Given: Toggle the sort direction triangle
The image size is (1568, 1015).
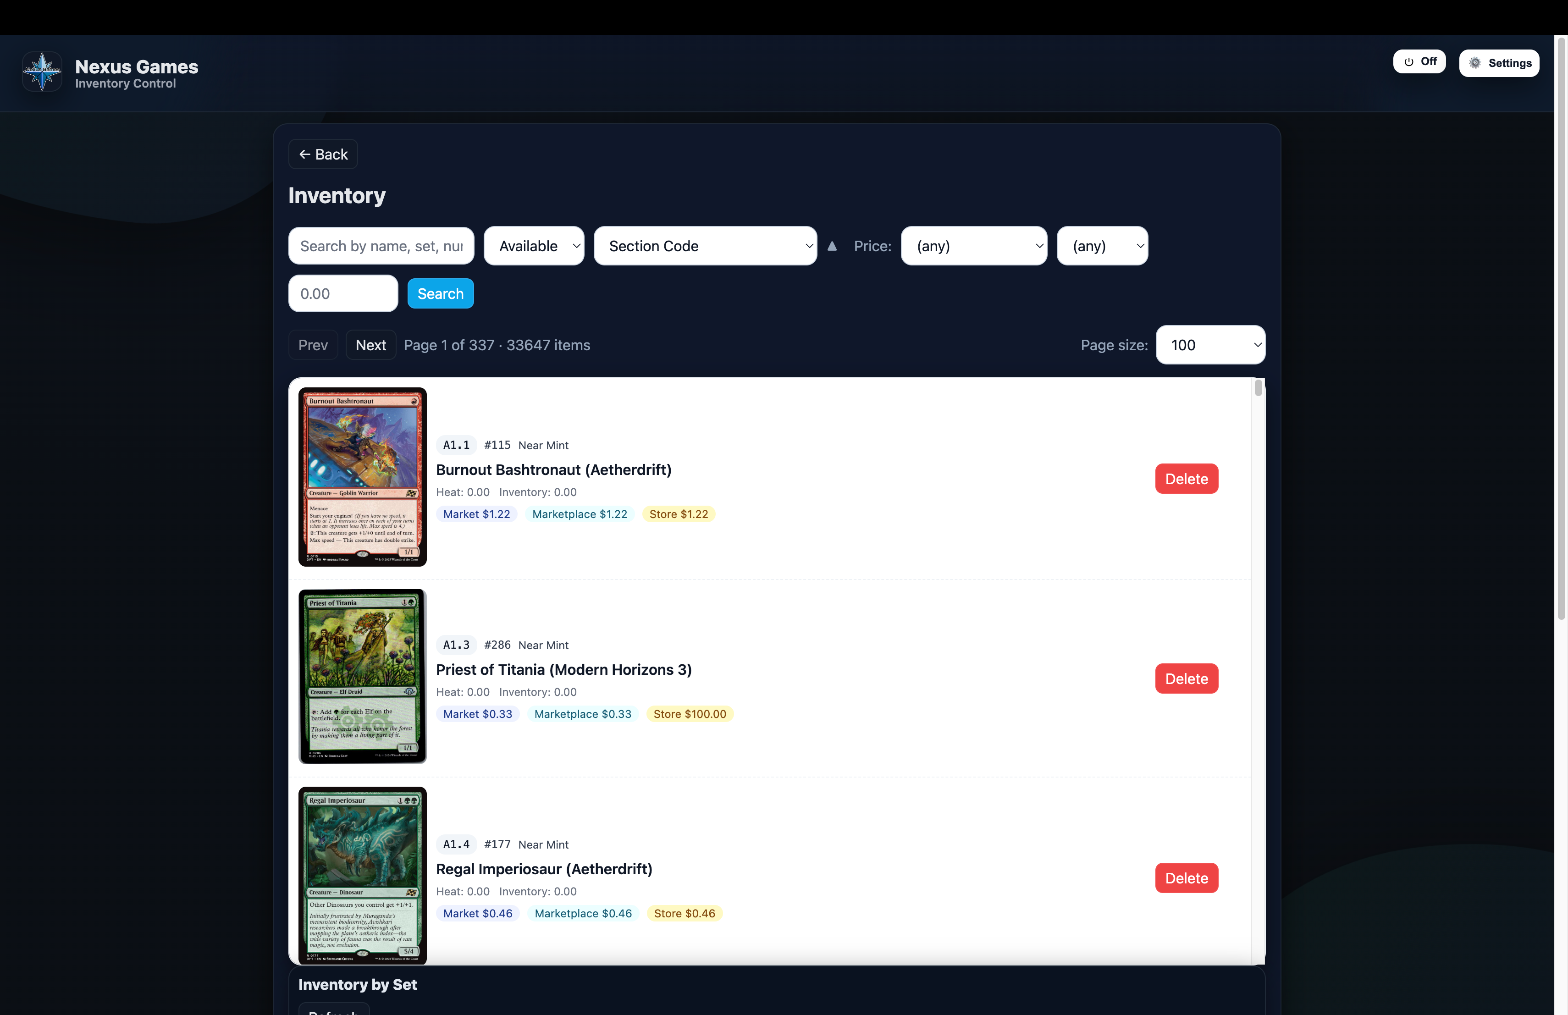Looking at the screenshot, I should [831, 246].
